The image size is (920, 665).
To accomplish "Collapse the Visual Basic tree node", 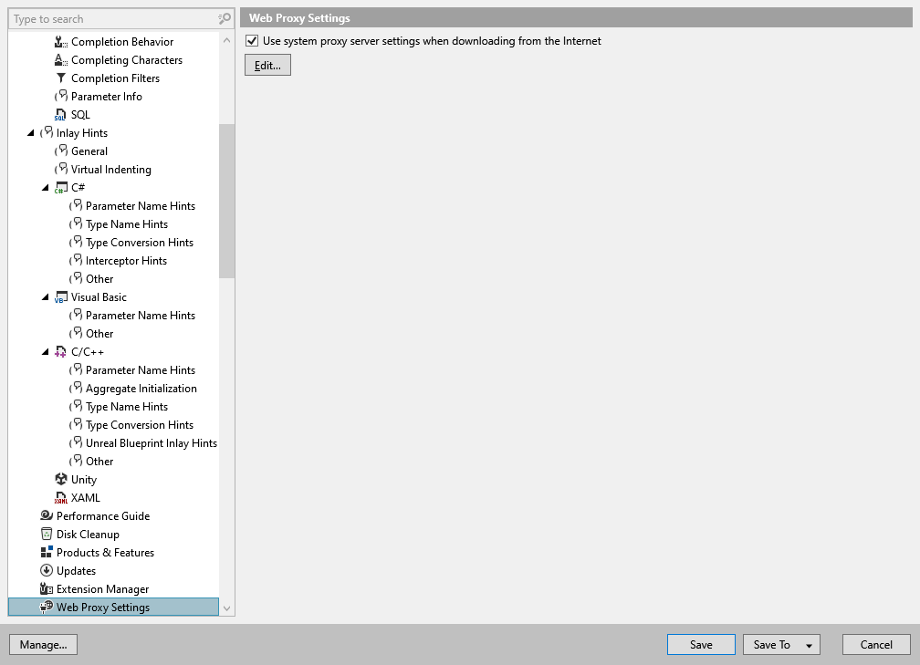I will (45, 296).
